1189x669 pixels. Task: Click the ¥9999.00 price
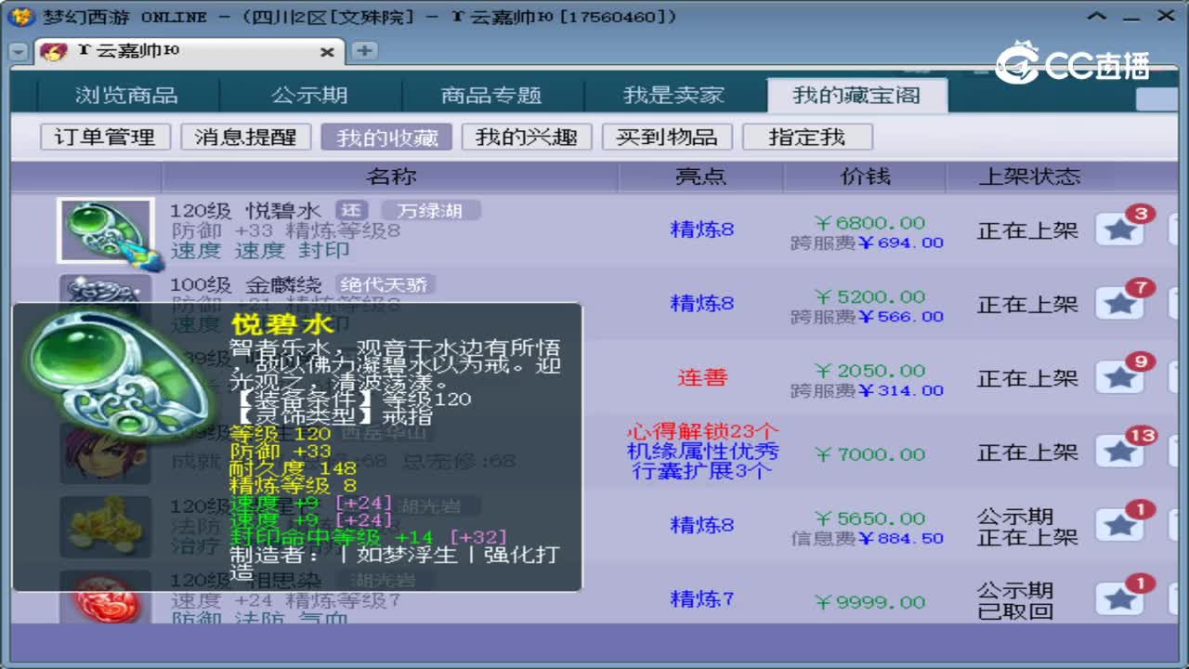[869, 602]
